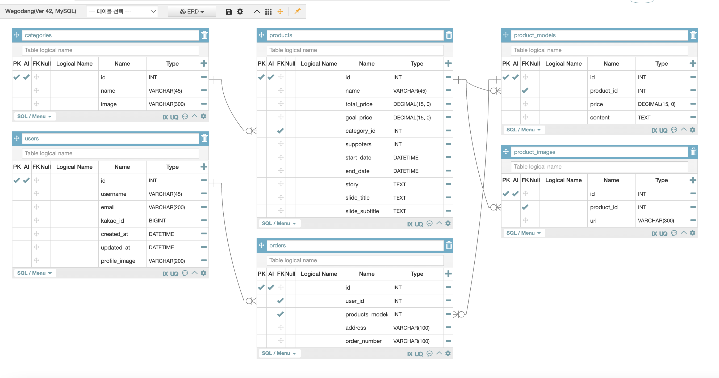The height and width of the screenshot is (378, 719).
Task: Collapse the users table with caret icon
Action: tap(194, 273)
